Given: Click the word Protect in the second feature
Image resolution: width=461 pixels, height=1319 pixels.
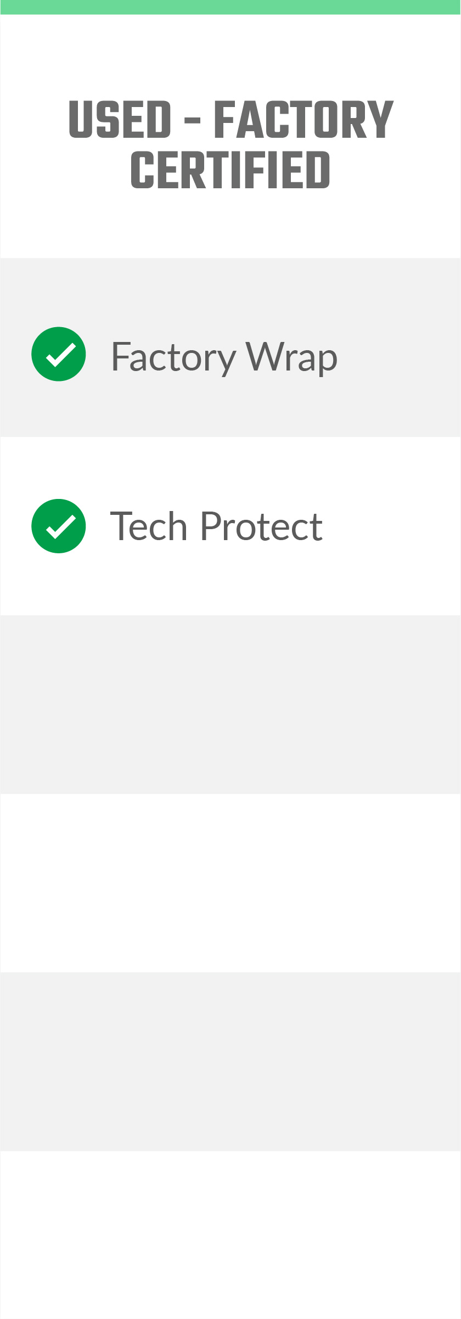Looking at the screenshot, I should (261, 526).
